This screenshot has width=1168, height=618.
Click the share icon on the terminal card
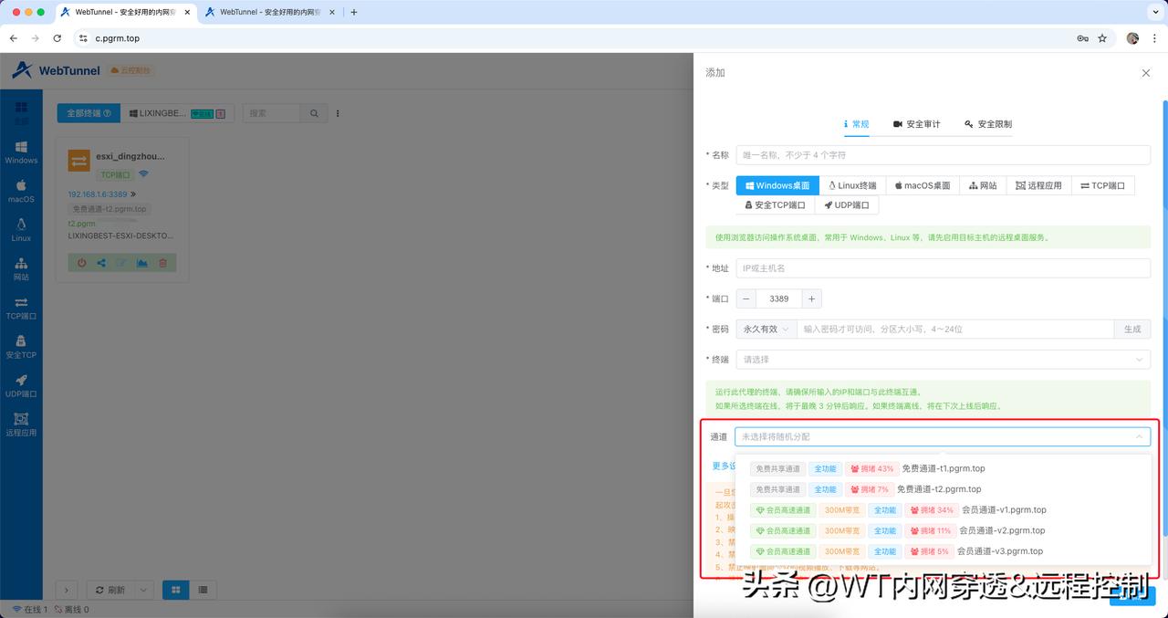[102, 262]
